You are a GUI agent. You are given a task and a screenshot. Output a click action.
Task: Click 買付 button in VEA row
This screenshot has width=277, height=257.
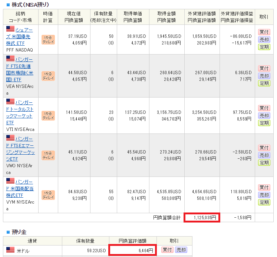(264, 68)
